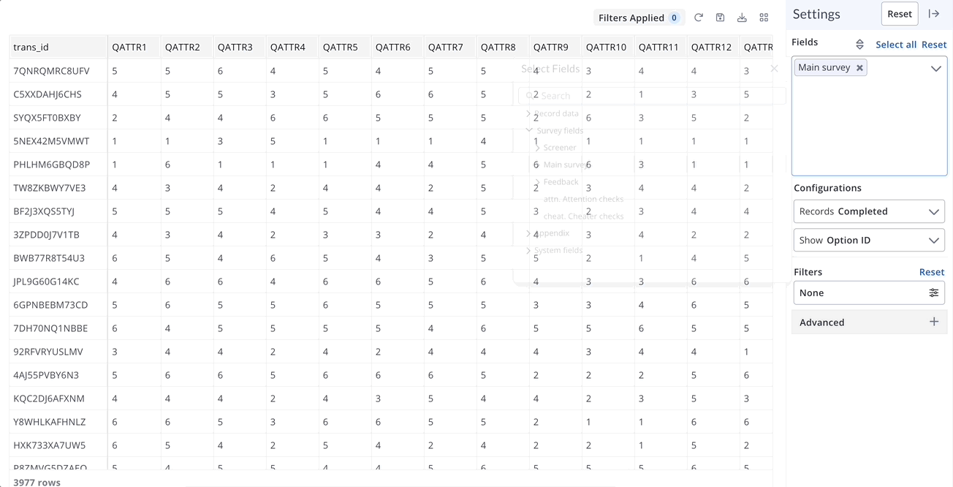Open the Records Completed dropdown
The image size is (953, 487).
(869, 211)
